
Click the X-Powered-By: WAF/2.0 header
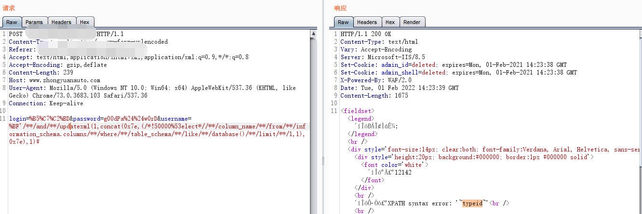pyautogui.click(x=372, y=80)
